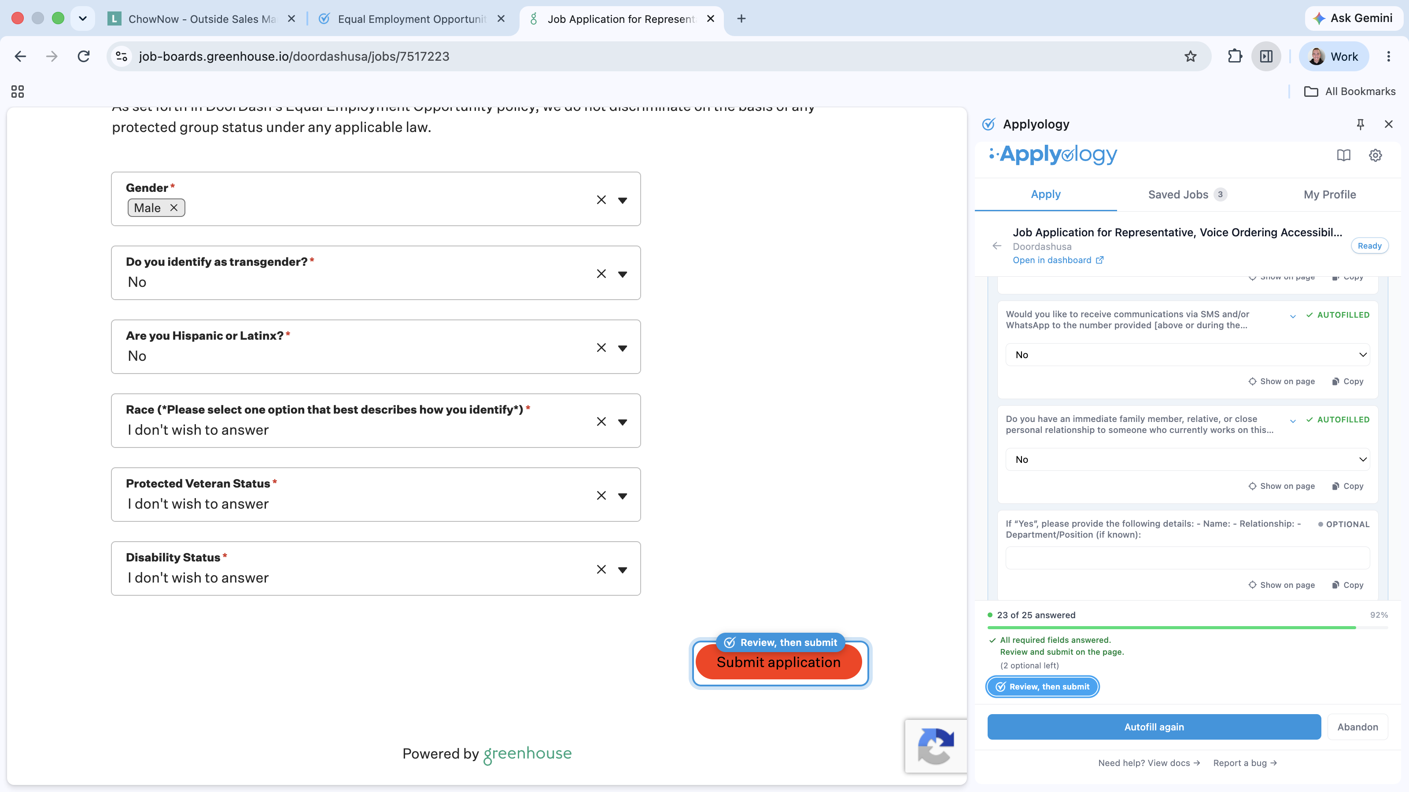Image resolution: width=1409 pixels, height=792 pixels.
Task: View site information icon in address bar
Action: [122, 56]
